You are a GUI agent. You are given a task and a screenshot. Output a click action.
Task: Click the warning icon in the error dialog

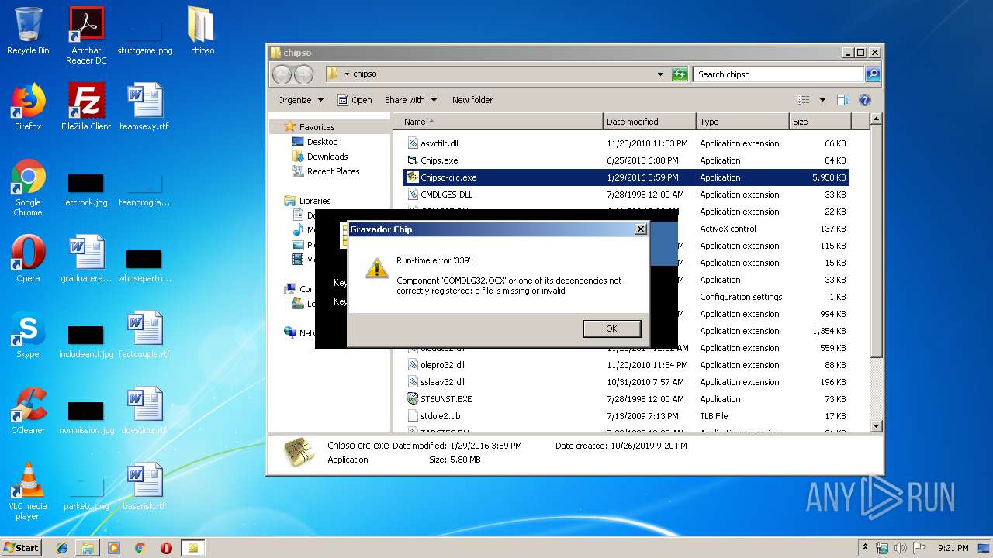coord(376,269)
